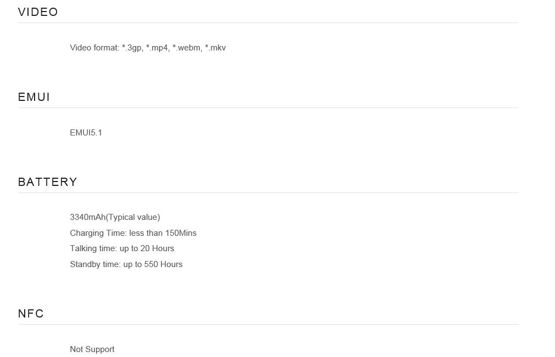555x357 pixels.
Task: Click the *.3gp format text
Action: tap(132, 48)
